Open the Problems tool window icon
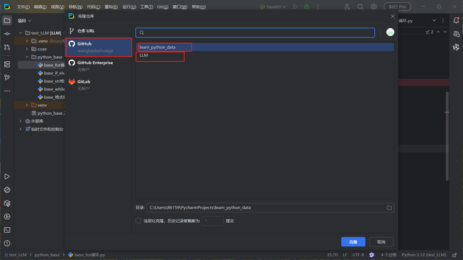 tap(7, 243)
